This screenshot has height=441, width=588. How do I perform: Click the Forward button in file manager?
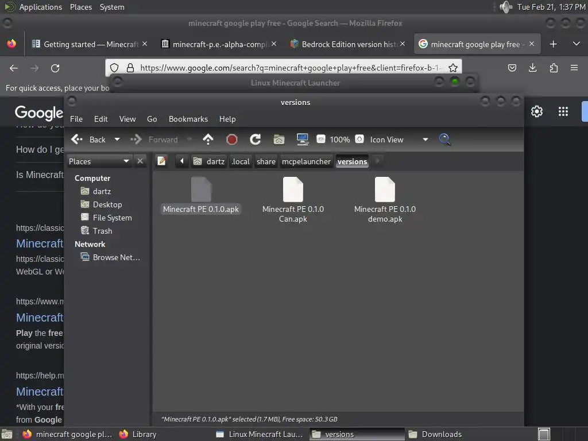[x=154, y=140]
